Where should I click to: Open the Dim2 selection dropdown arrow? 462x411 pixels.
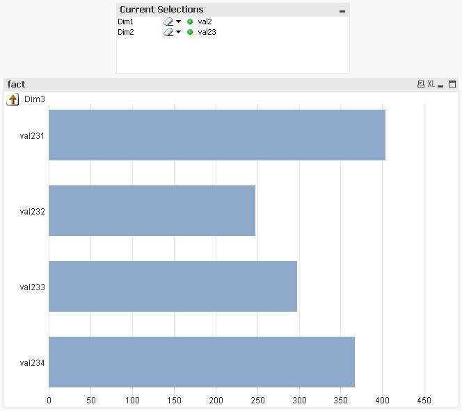(178, 32)
